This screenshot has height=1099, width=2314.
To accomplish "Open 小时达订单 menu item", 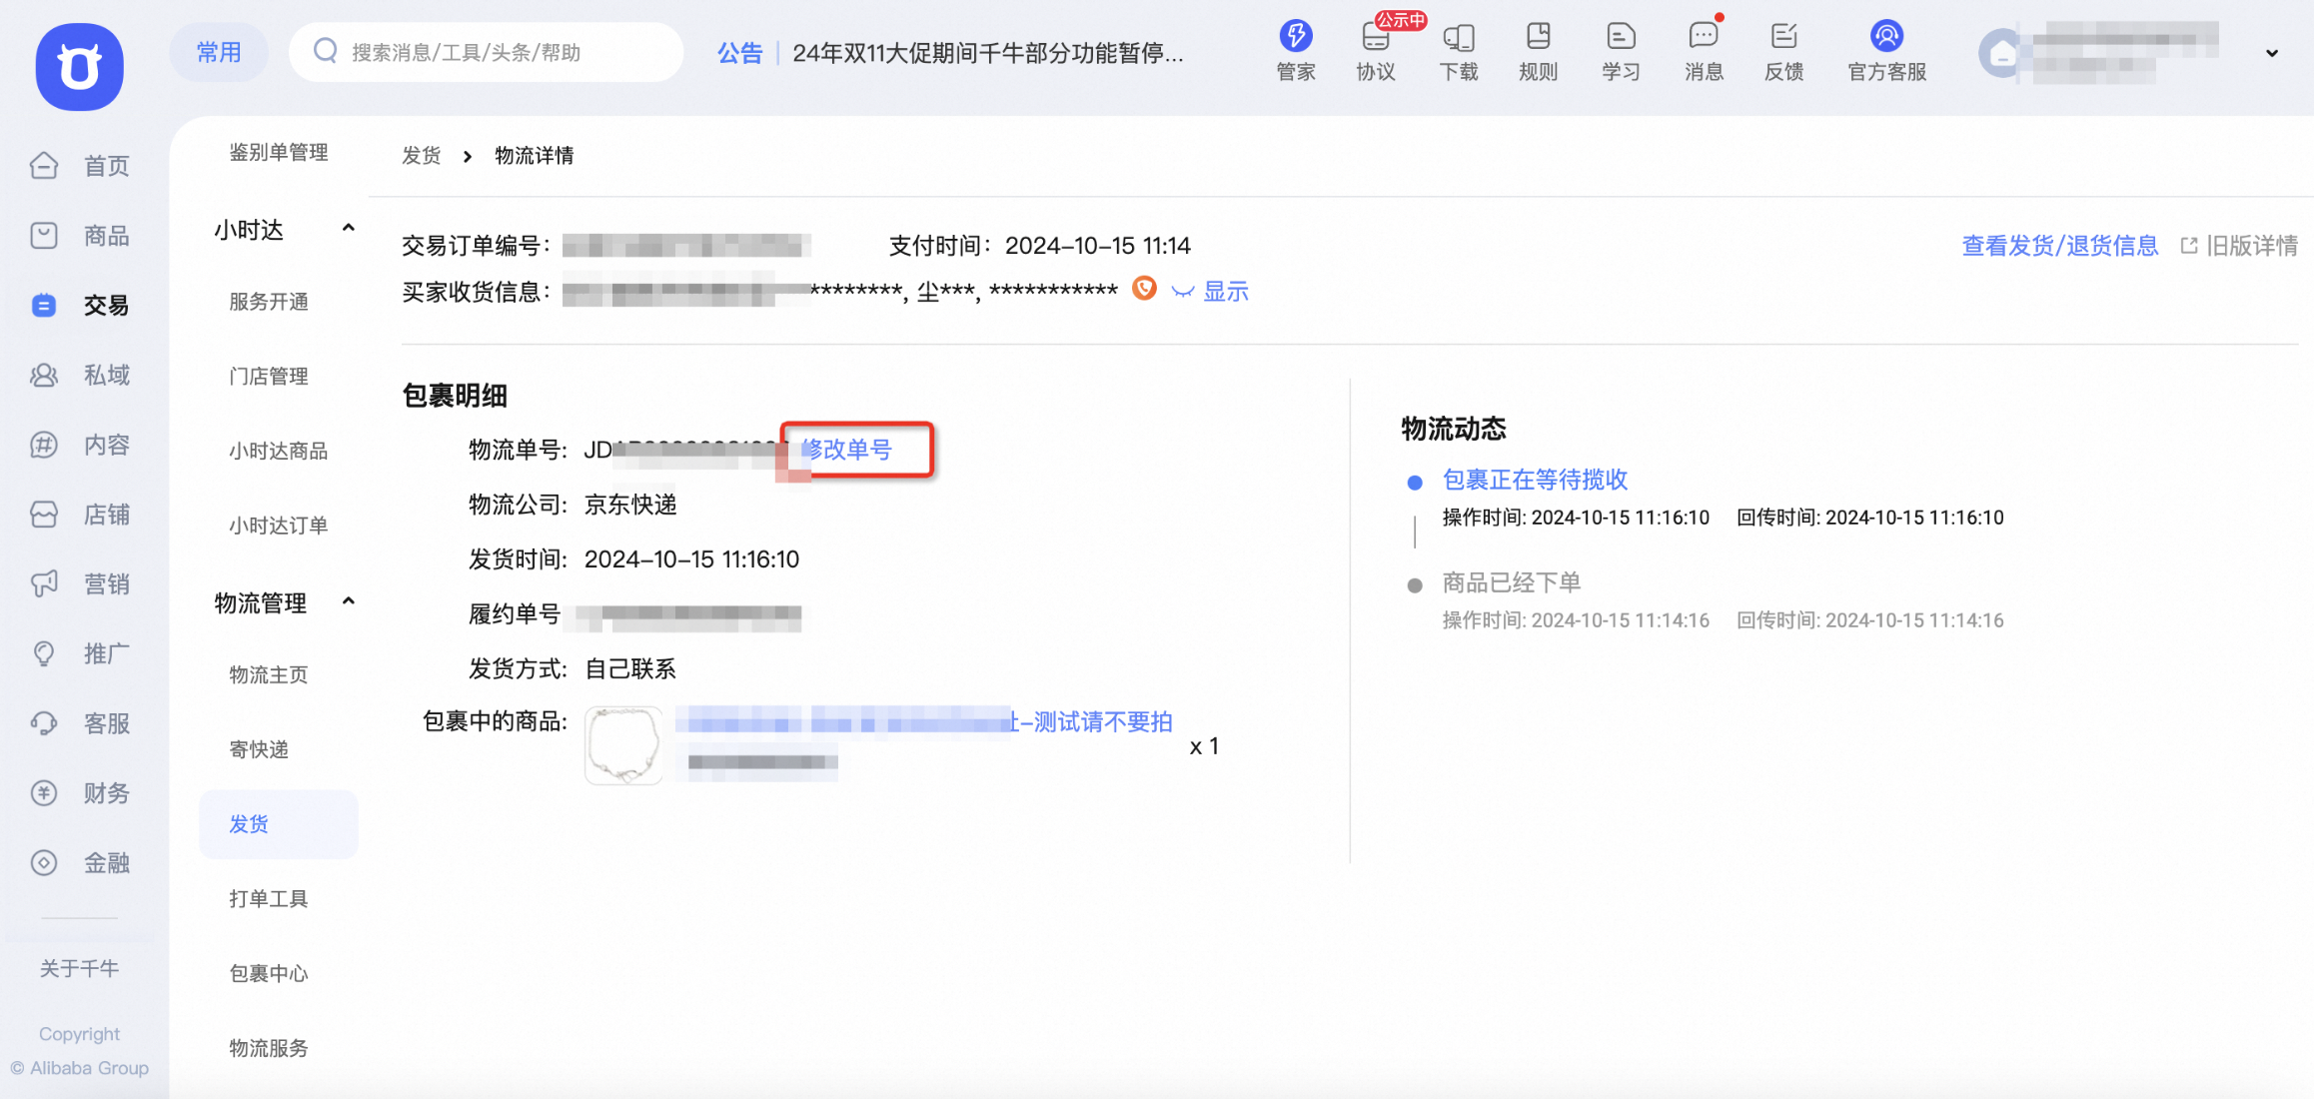I will [x=279, y=526].
